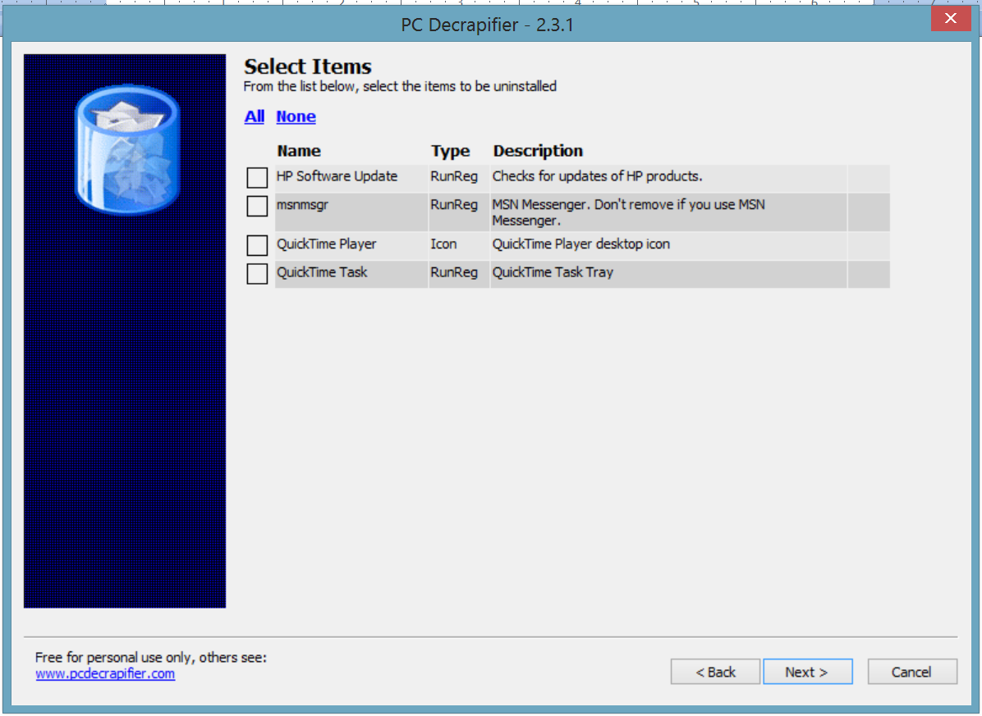This screenshot has height=716, width=982.
Task: Select the msnmsgr name cell
Action: 351,212
